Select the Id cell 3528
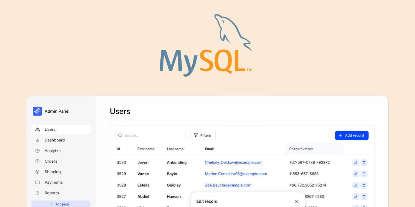 pyautogui.click(x=121, y=185)
